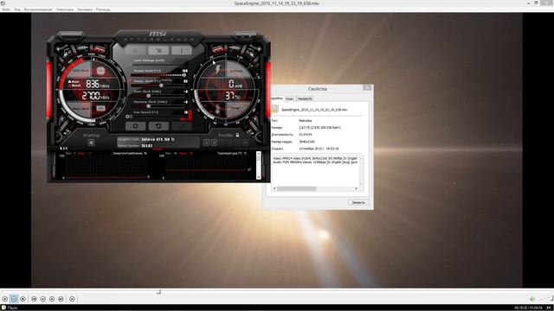Click the 01:04:54 duration value
This screenshot has height=311, width=554.
[x=306, y=135]
